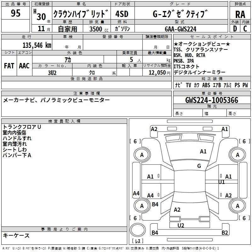Viewport: 252px width, 252px height.
Task: Select the A4 scratch marker outside left side
Action: (136, 193)
